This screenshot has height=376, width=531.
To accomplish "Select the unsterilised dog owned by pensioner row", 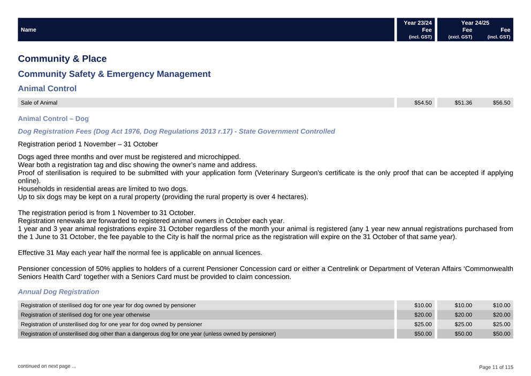I will pyautogui.click(x=111, y=325).
